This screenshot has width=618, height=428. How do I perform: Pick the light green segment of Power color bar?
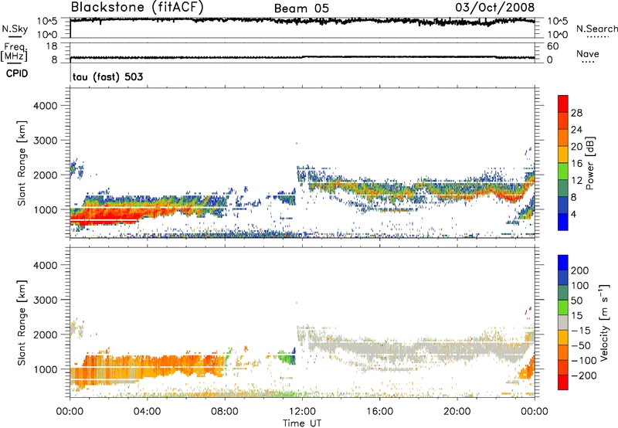pyautogui.click(x=563, y=172)
